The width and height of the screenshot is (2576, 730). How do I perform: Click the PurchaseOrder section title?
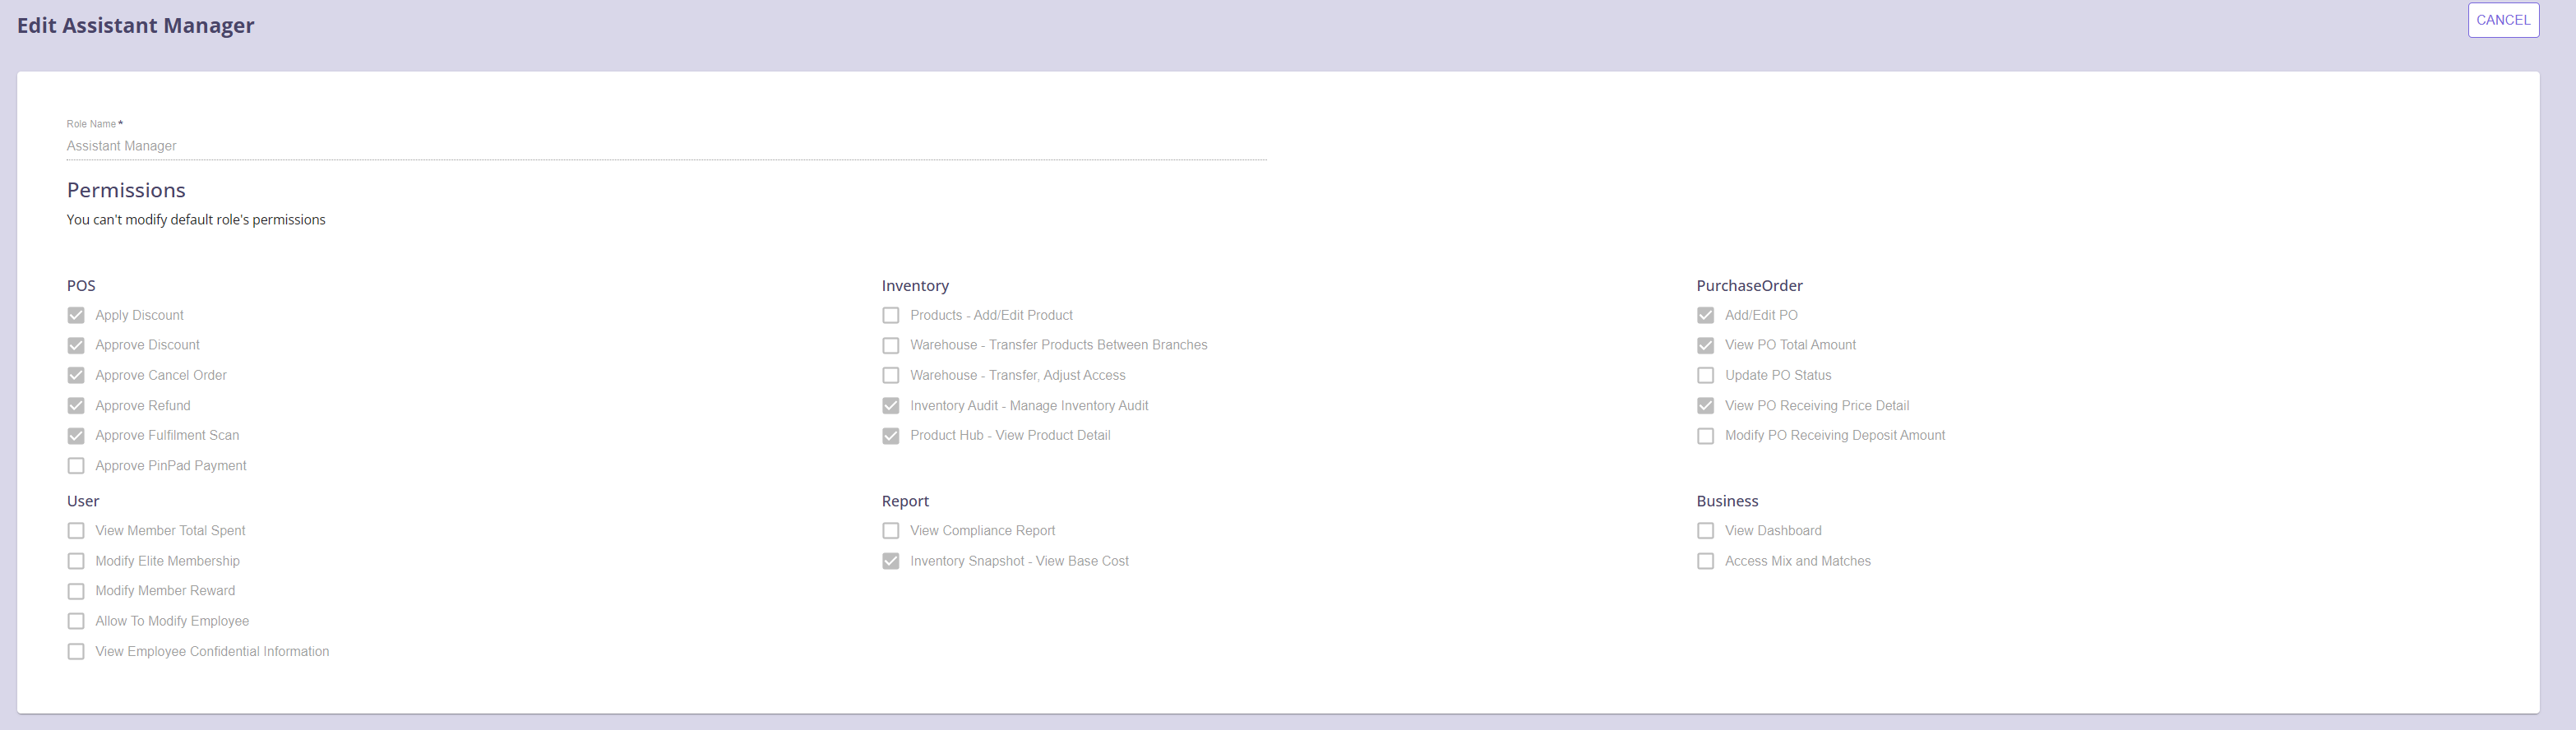pos(1749,286)
